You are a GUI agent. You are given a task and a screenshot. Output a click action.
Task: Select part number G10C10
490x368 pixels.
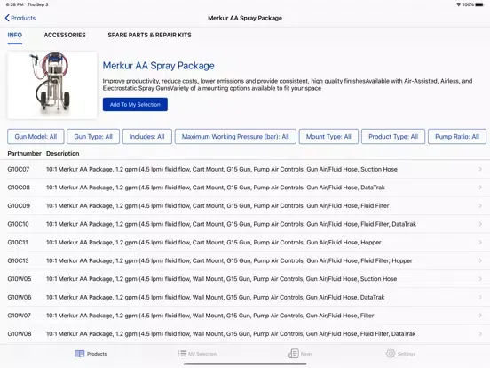click(18, 224)
